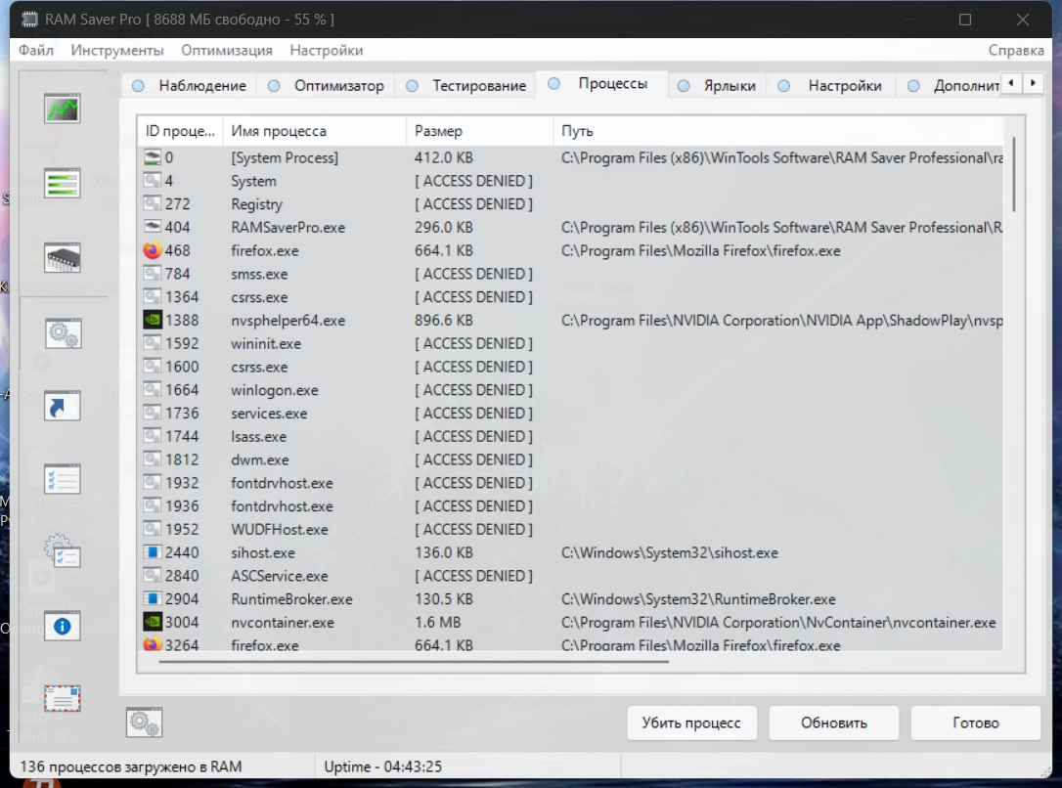
Task: Select csrss.exe with ID 1600
Action: click(570, 367)
